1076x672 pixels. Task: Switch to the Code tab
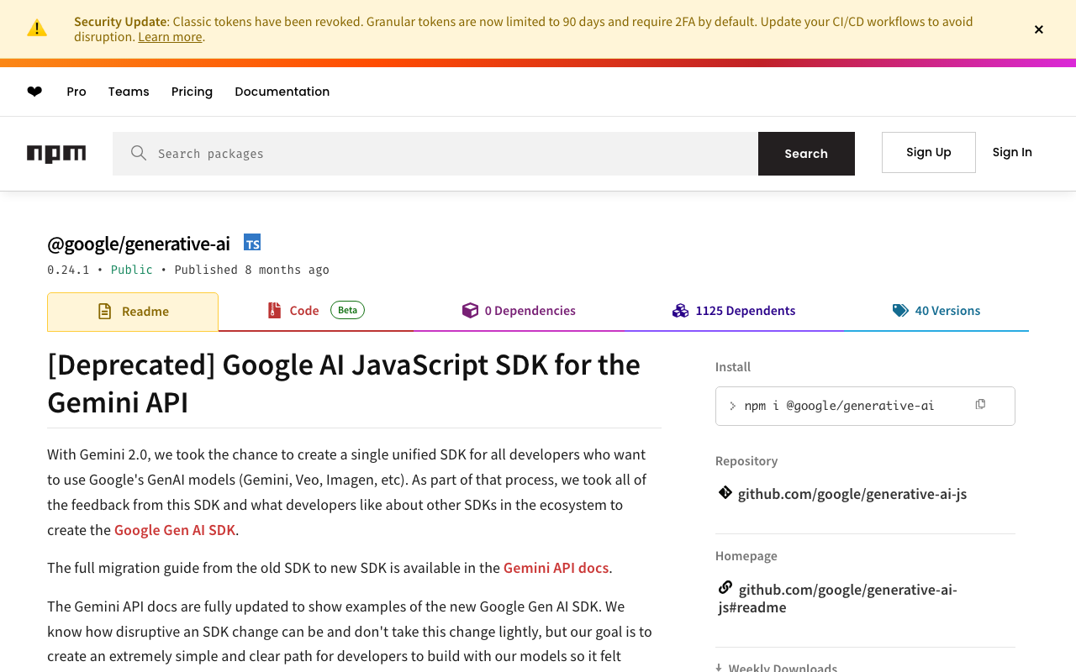point(304,311)
